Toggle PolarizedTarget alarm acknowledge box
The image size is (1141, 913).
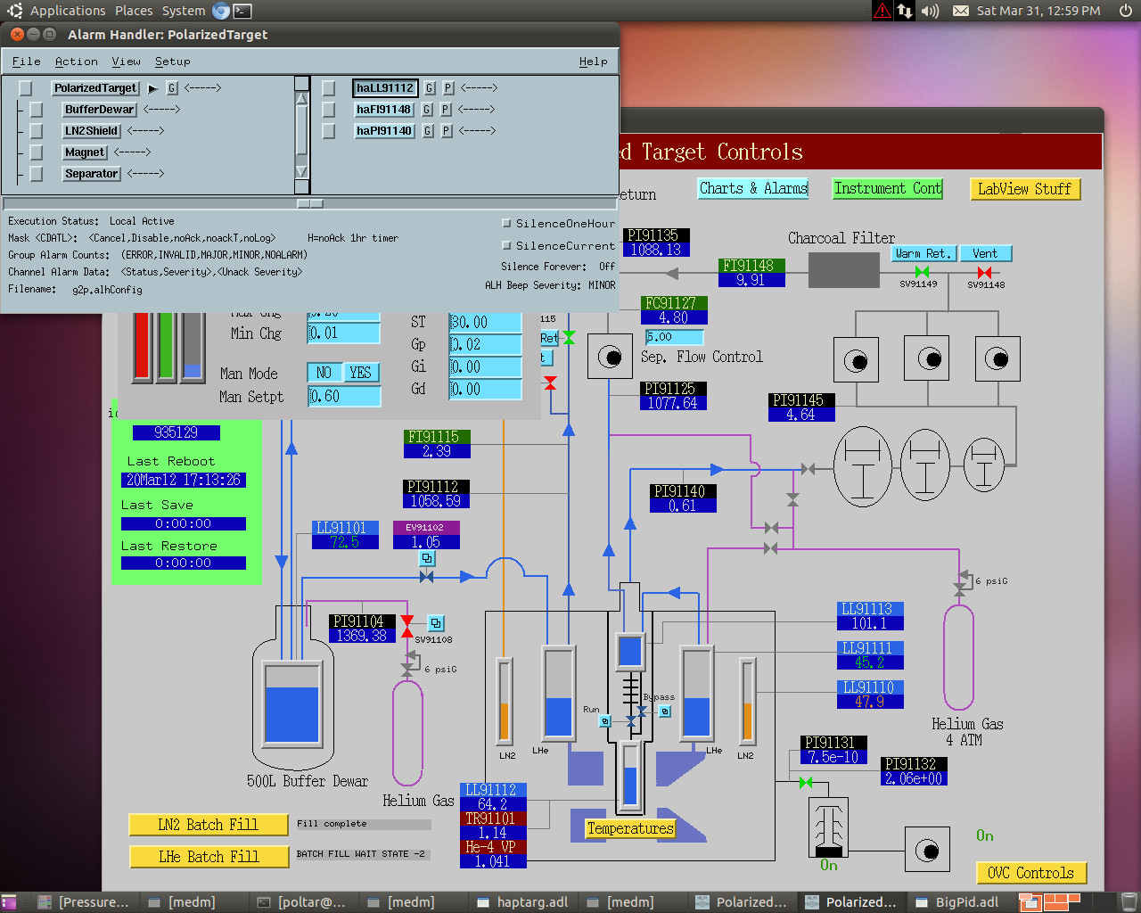(x=25, y=88)
